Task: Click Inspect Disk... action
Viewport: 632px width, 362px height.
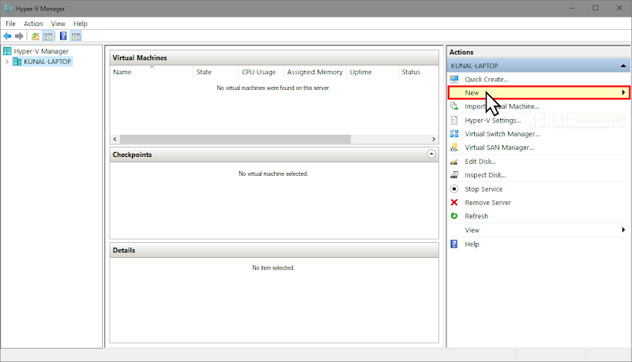Action: 485,175
